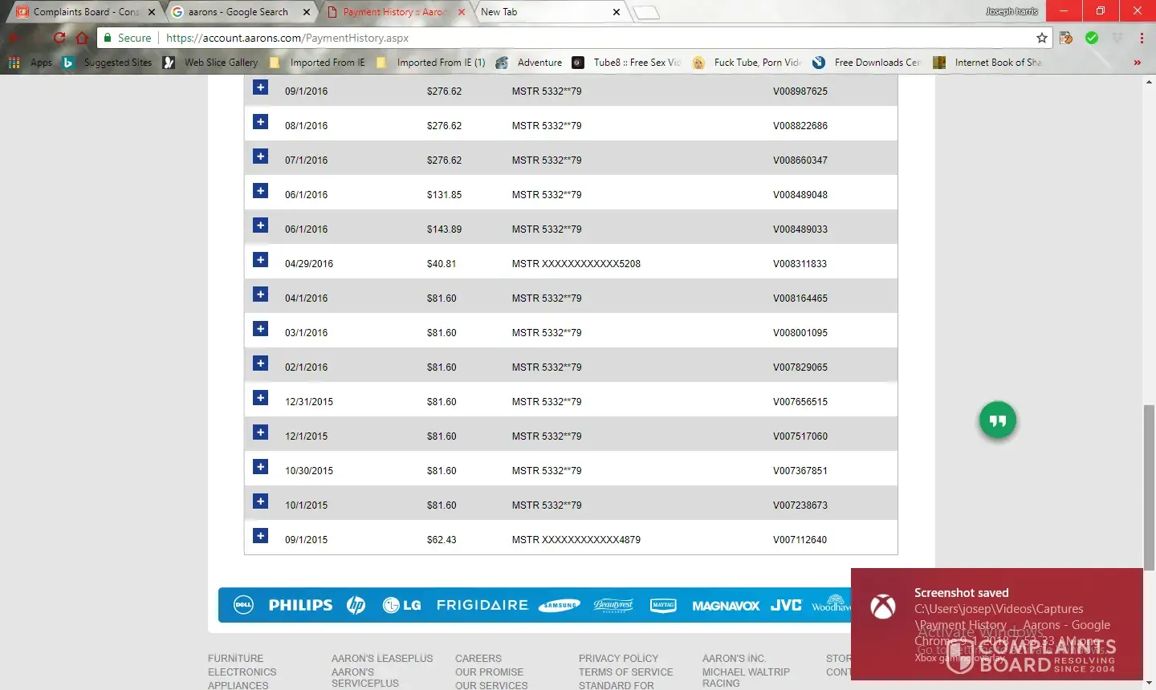Click the Samsung brand logo
Screen dimensions: 1156x690
pos(559,605)
